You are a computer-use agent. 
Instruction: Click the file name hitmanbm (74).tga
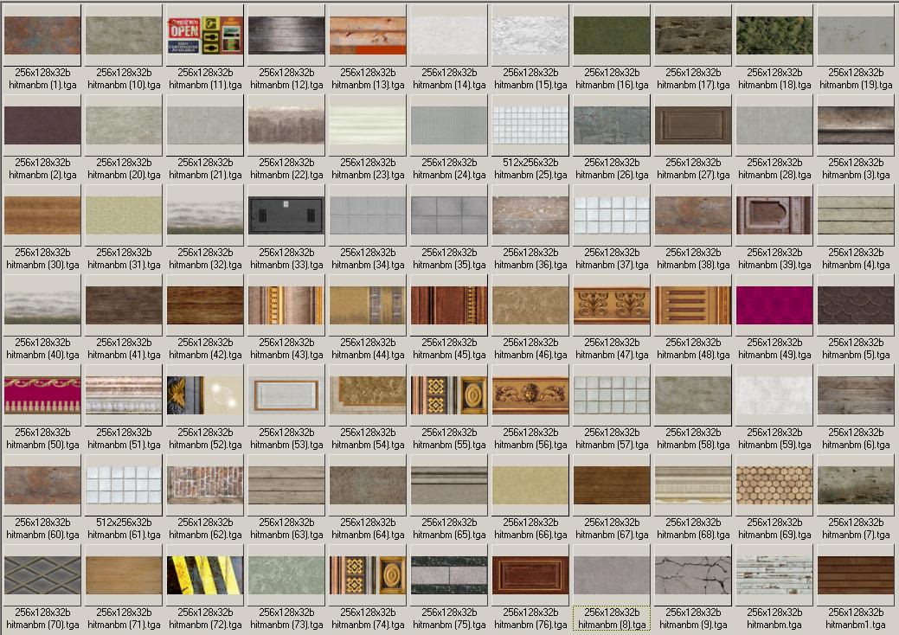coord(368,625)
